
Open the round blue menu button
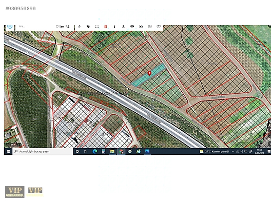[x=10, y=27]
